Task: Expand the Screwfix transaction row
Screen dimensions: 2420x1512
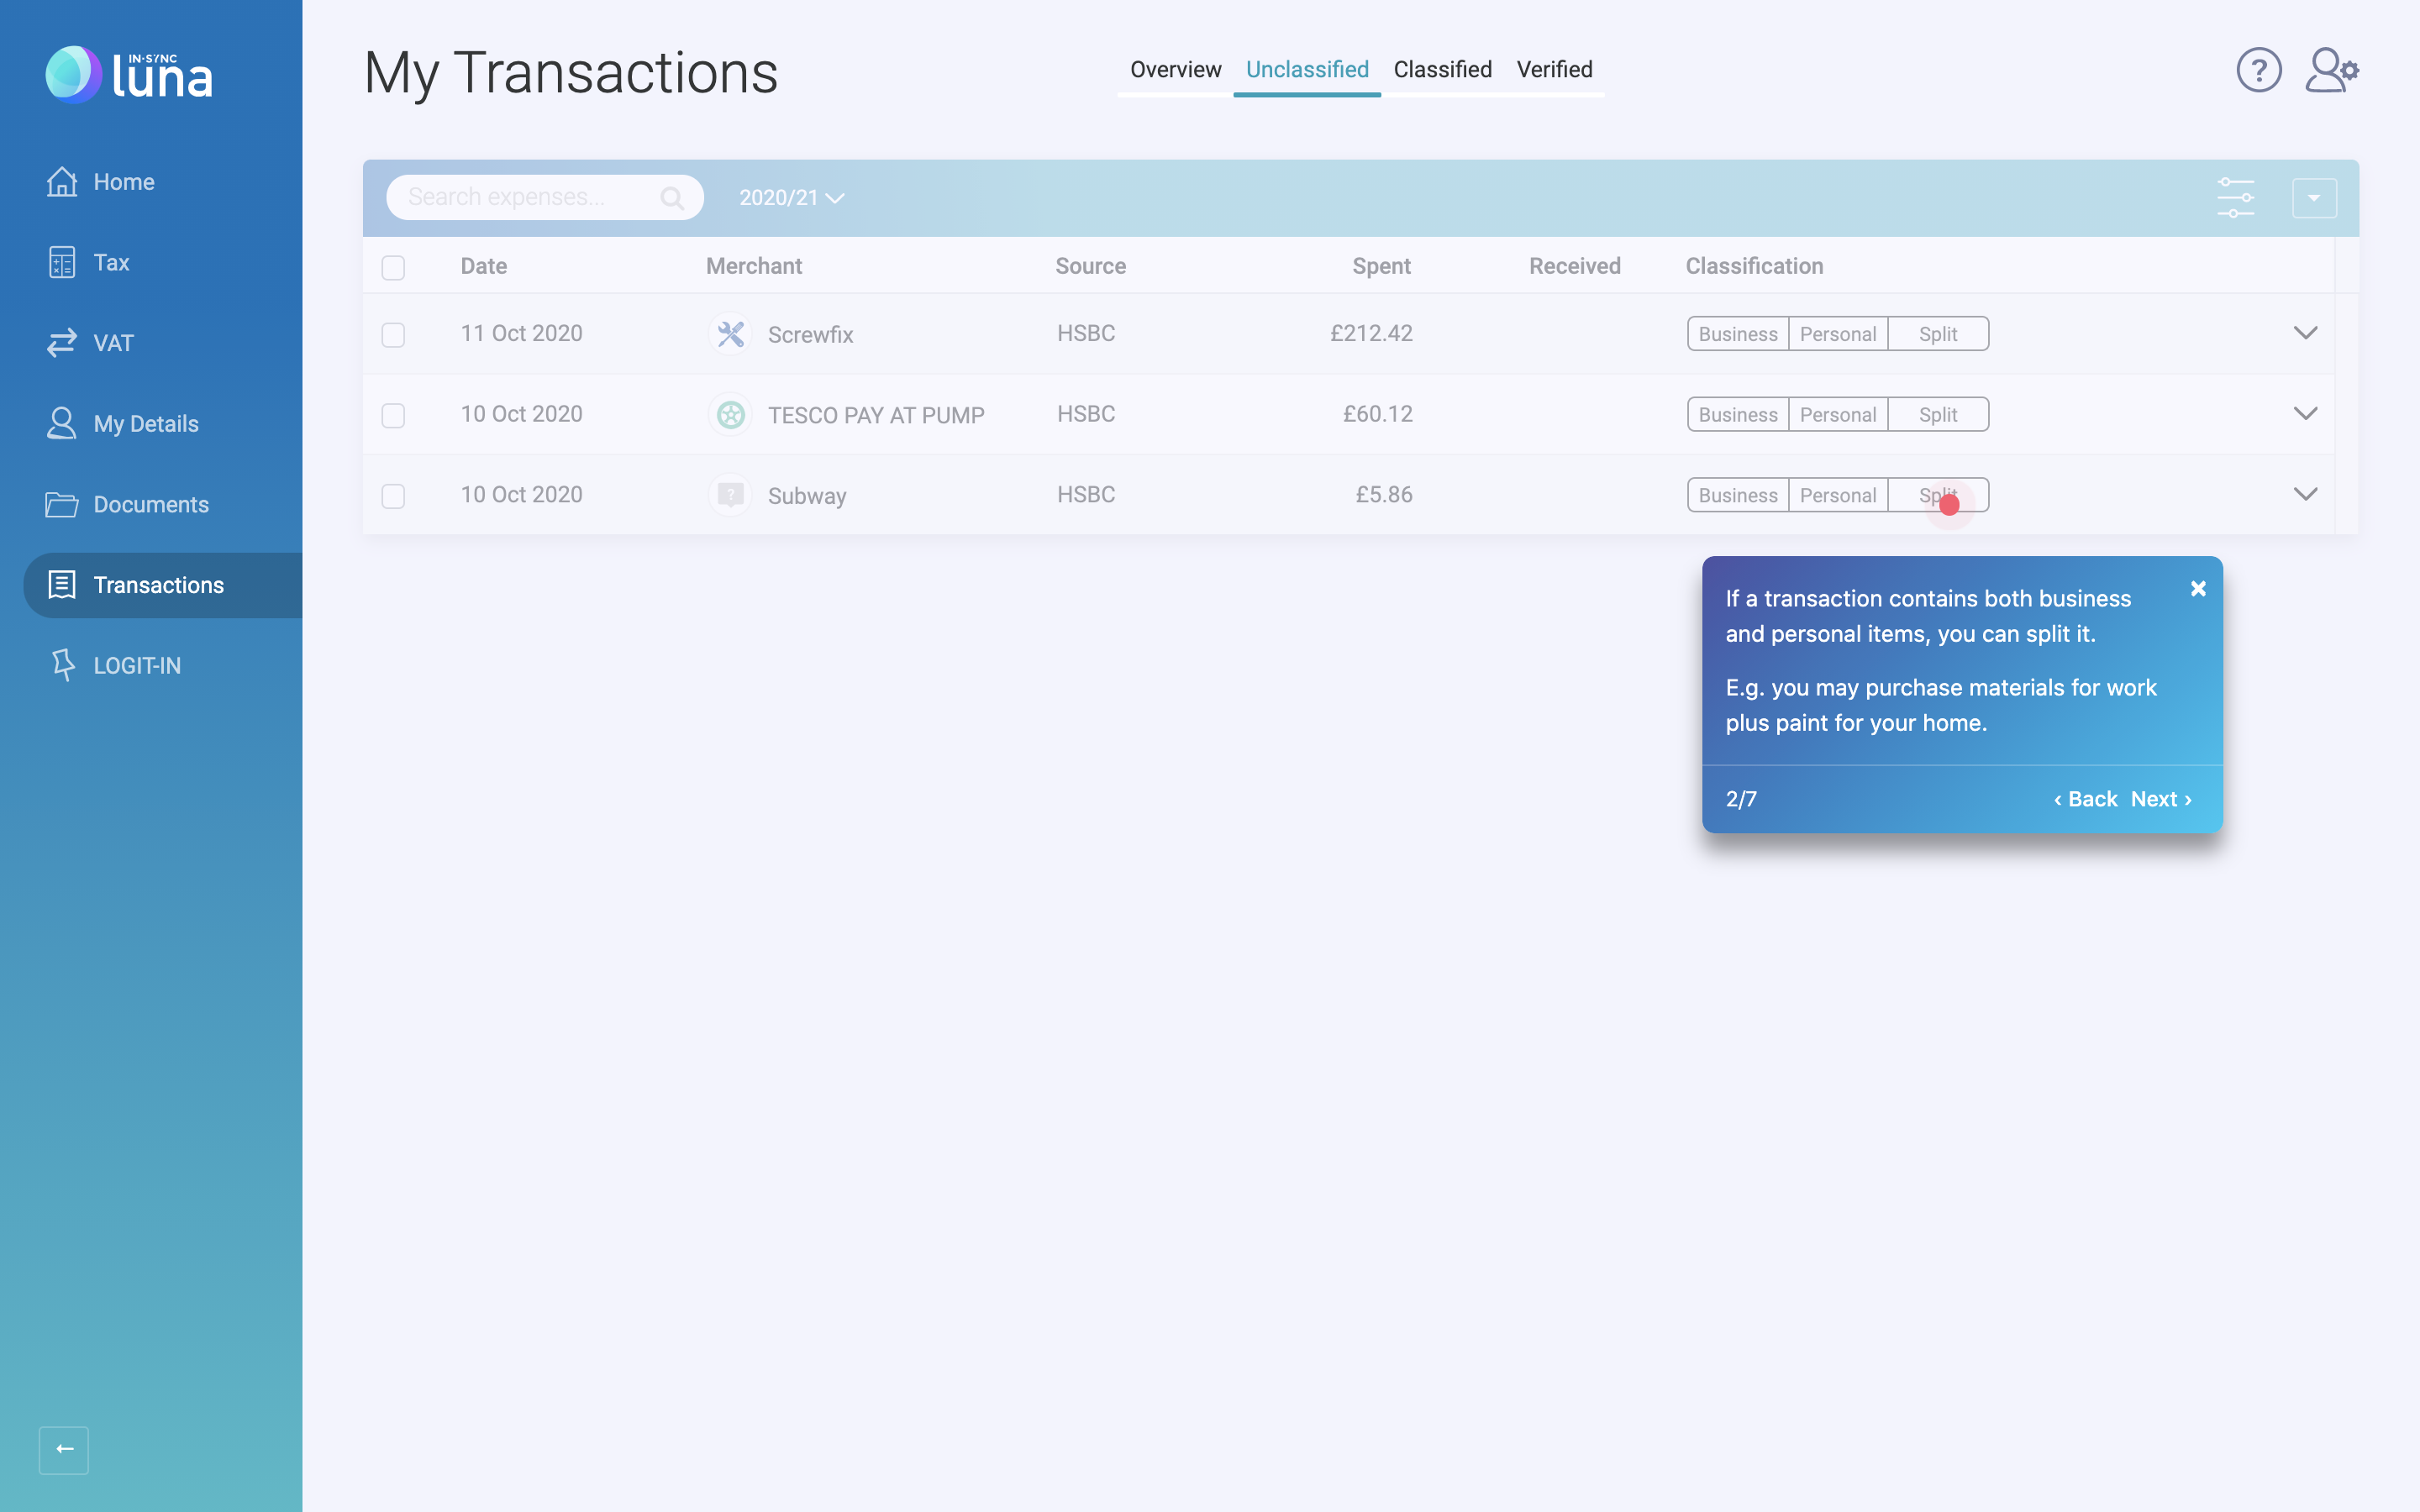Action: point(2305,333)
